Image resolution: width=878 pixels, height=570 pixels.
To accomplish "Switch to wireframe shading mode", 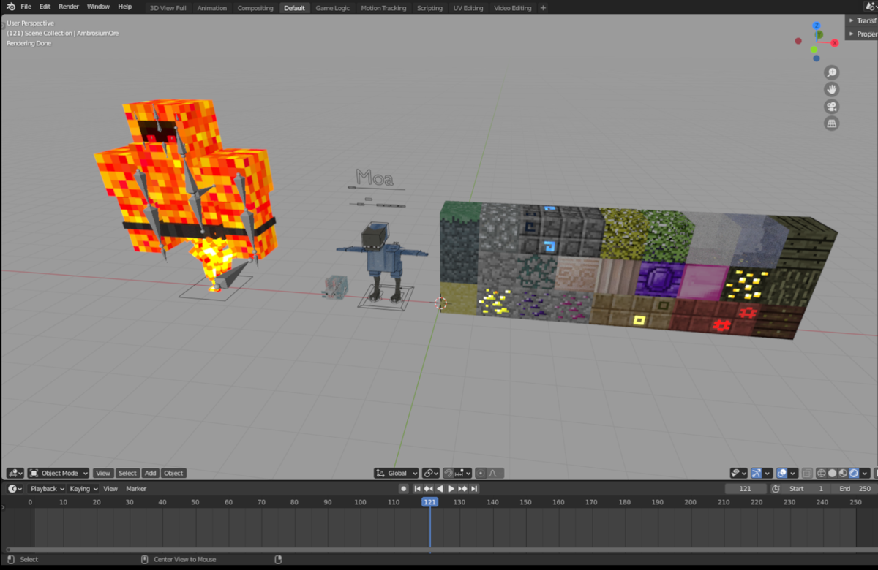I will click(822, 473).
